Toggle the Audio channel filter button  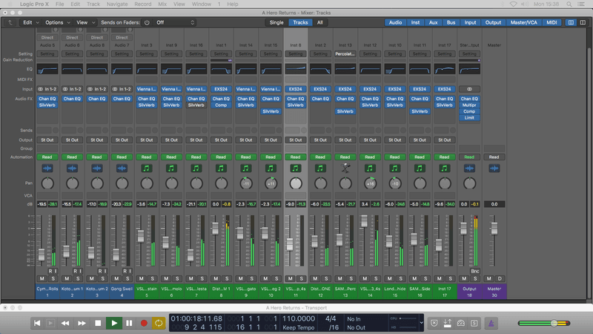coord(395,22)
